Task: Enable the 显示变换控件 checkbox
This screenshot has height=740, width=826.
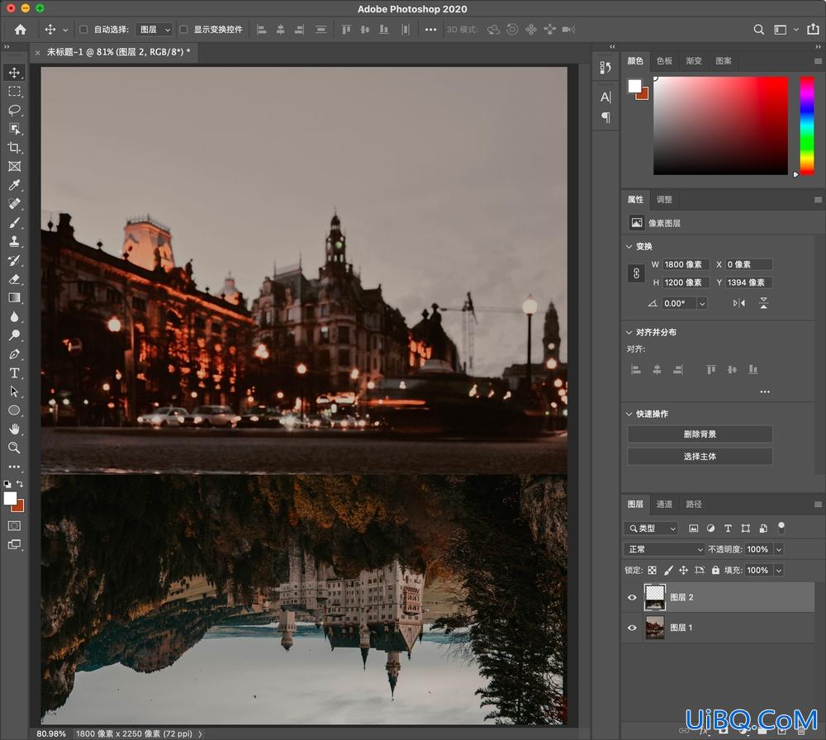Action: (x=183, y=30)
